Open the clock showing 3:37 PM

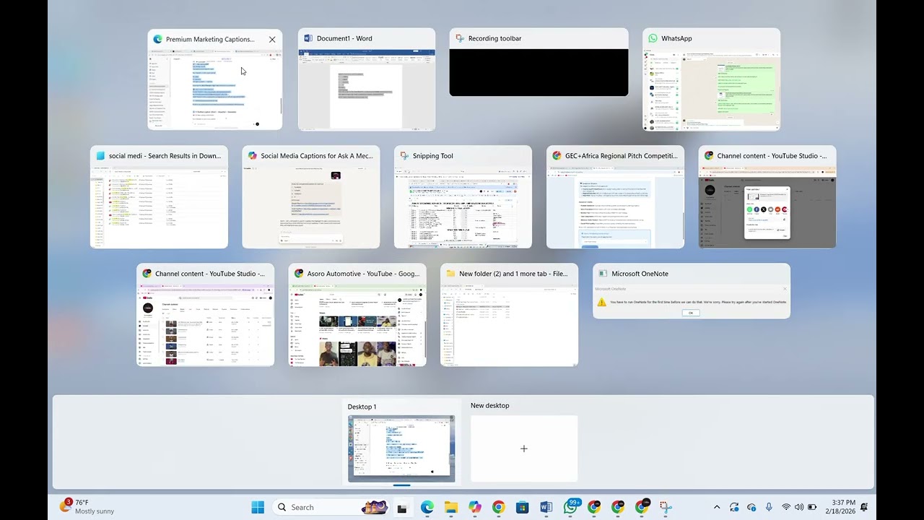click(840, 507)
